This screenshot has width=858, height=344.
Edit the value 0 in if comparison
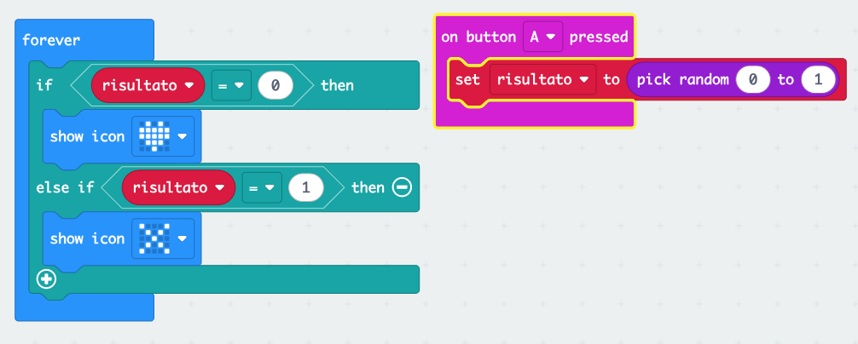275,85
